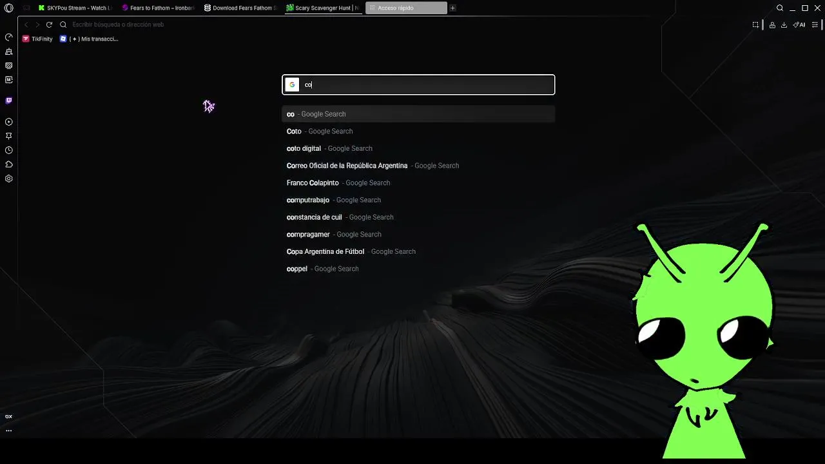Screen dimensions: 825x464
Task: Select 'coto digital' suggestion
Action: (x=418, y=148)
